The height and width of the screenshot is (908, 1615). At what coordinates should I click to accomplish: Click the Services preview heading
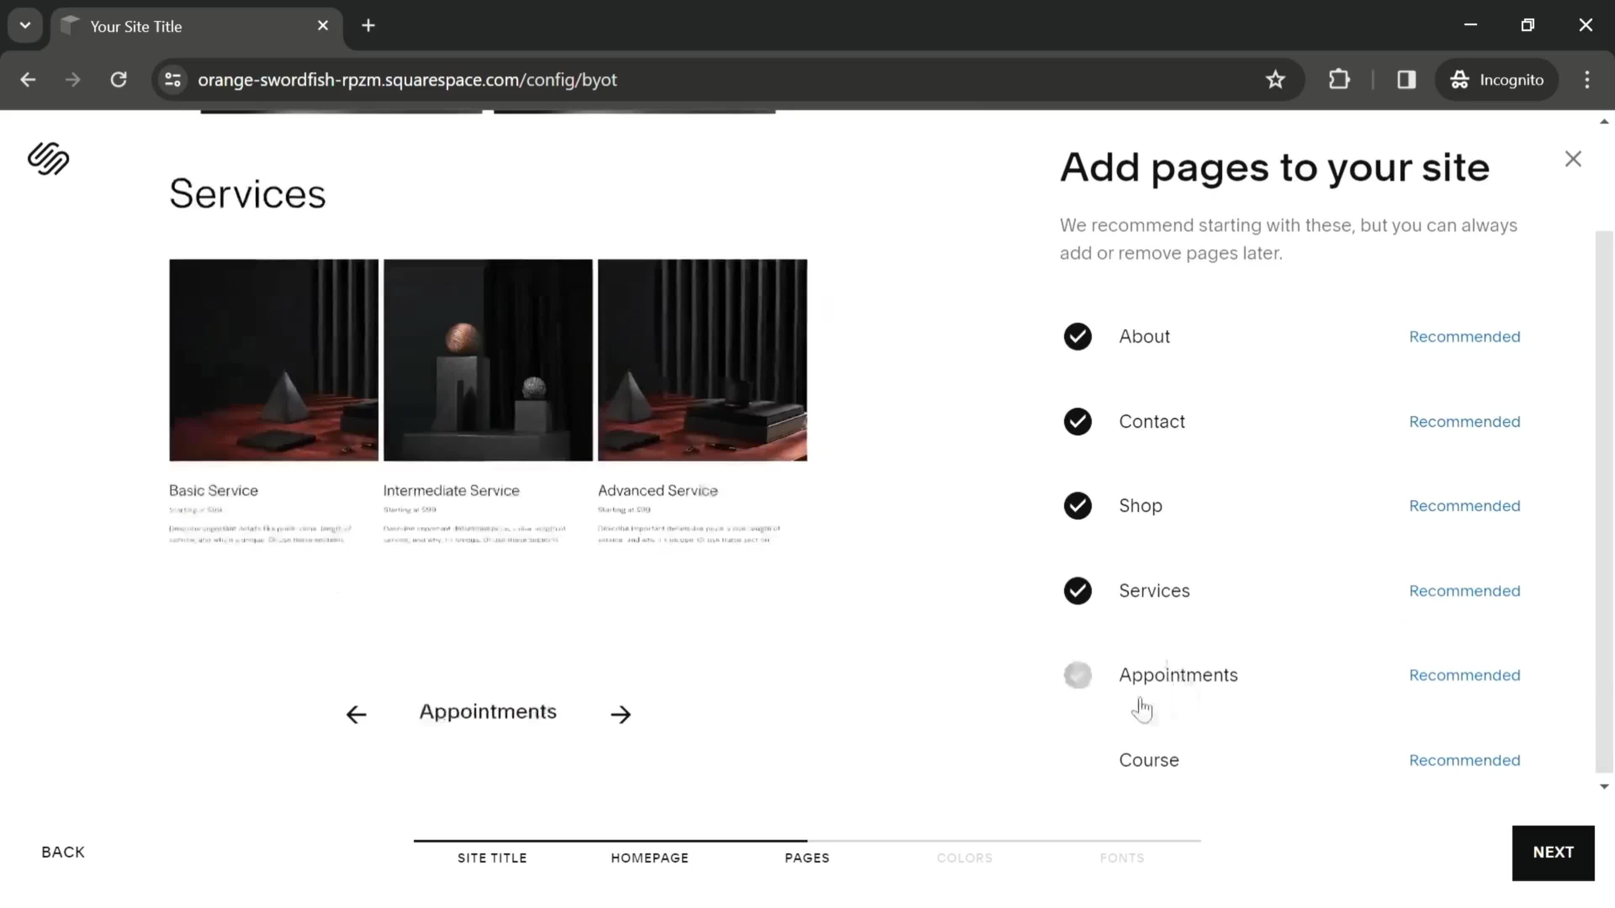pos(248,194)
